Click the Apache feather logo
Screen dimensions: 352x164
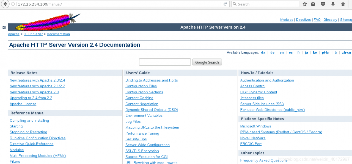(48, 22)
